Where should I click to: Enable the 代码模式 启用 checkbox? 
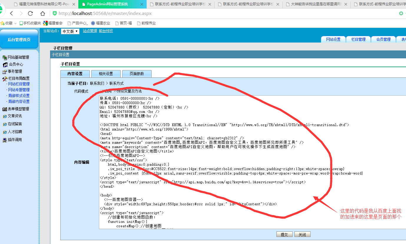click(x=102, y=91)
